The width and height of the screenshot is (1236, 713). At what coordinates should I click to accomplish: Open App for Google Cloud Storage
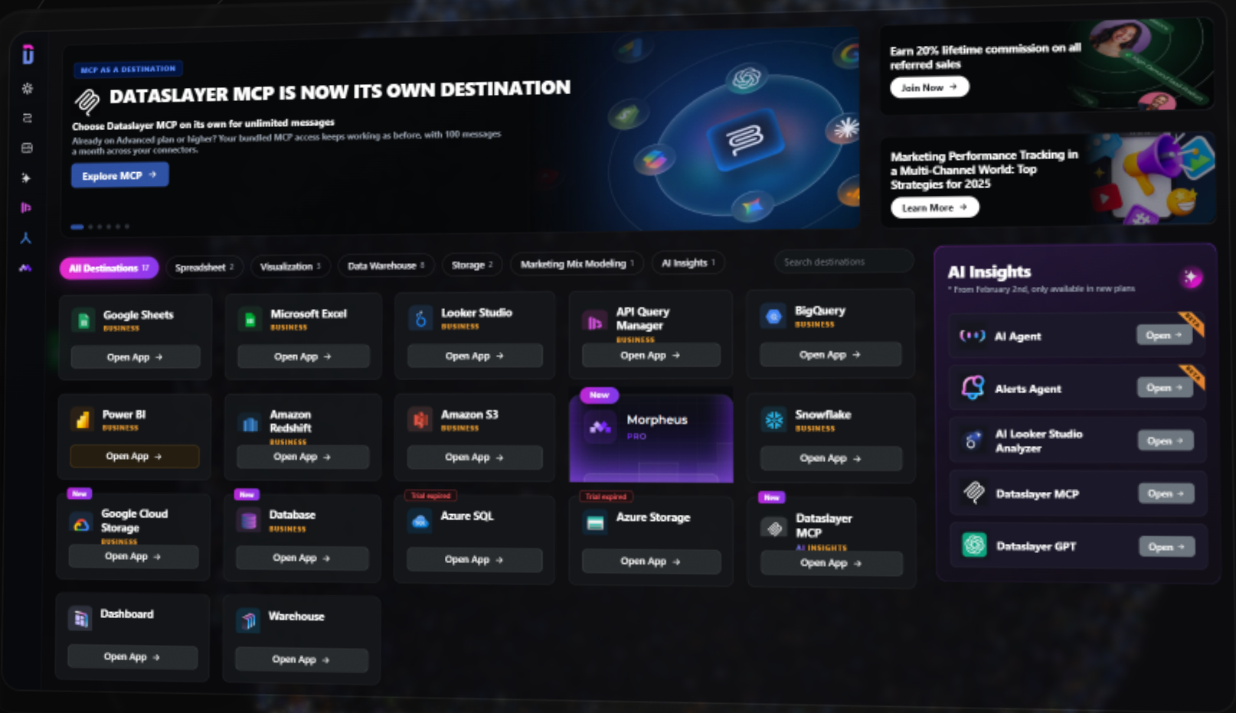133,556
